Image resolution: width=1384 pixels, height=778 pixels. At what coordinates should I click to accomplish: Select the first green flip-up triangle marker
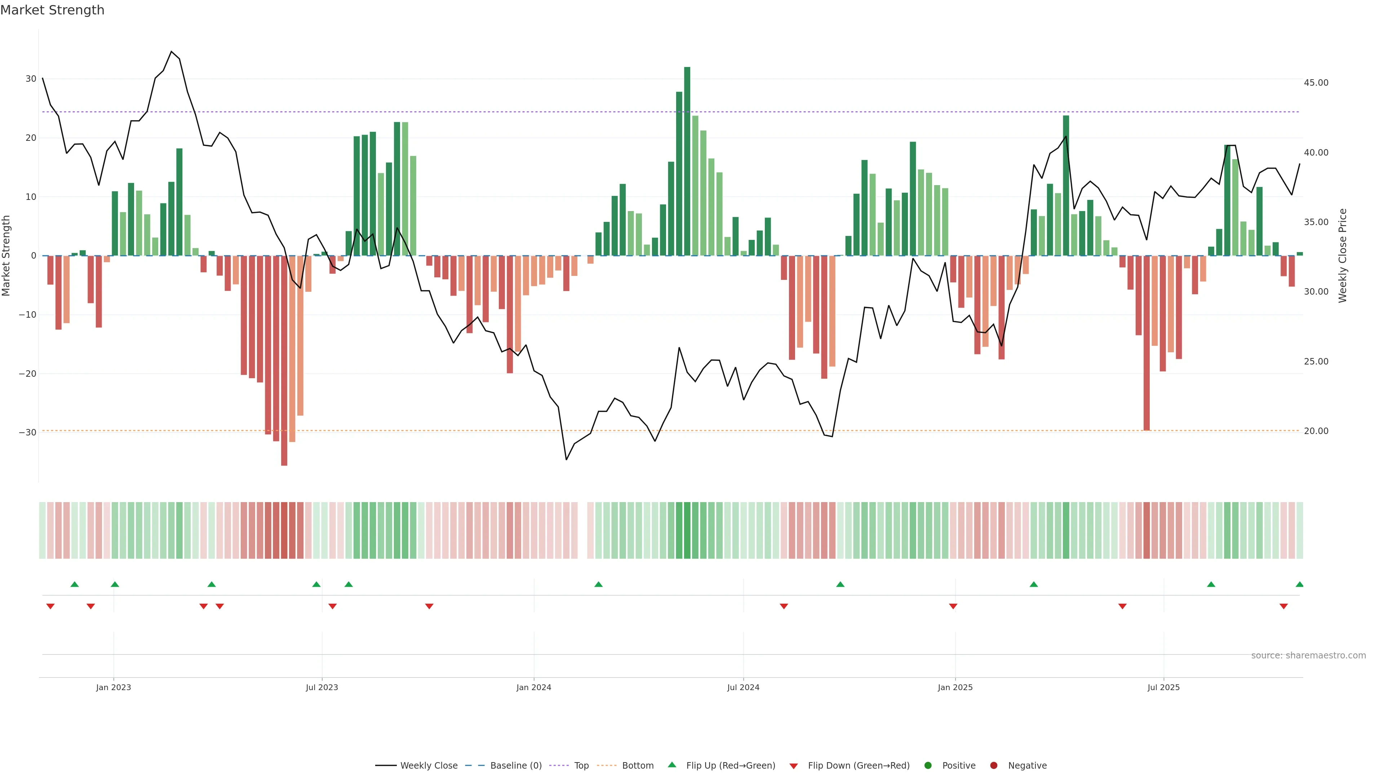(75, 584)
